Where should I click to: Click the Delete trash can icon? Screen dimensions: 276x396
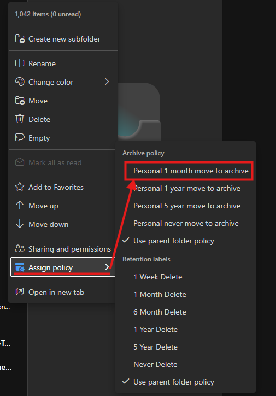pyautogui.click(x=20, y=119)
